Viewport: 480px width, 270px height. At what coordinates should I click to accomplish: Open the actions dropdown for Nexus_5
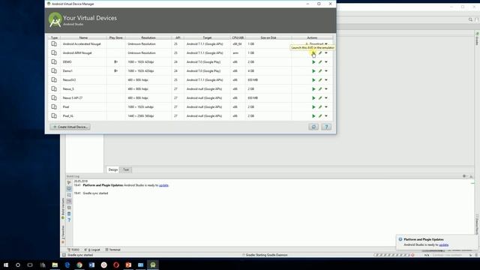[x=326, y=89]
